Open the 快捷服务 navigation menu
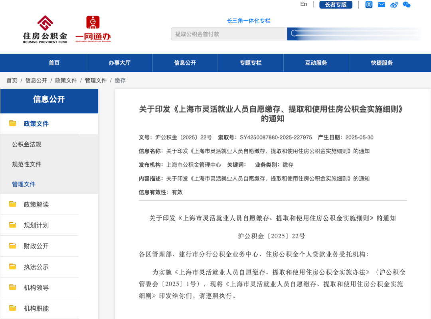This screenshot has width=431, height=319. click(382, 63)
